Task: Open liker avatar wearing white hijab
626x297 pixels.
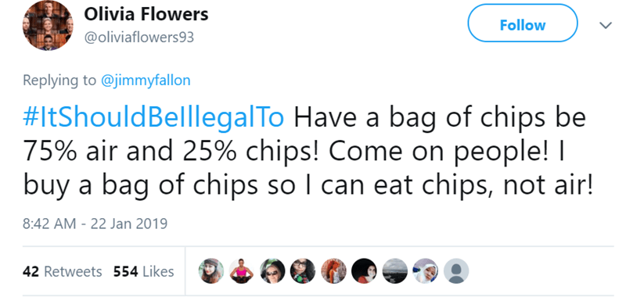Action: tap(425, 271)
